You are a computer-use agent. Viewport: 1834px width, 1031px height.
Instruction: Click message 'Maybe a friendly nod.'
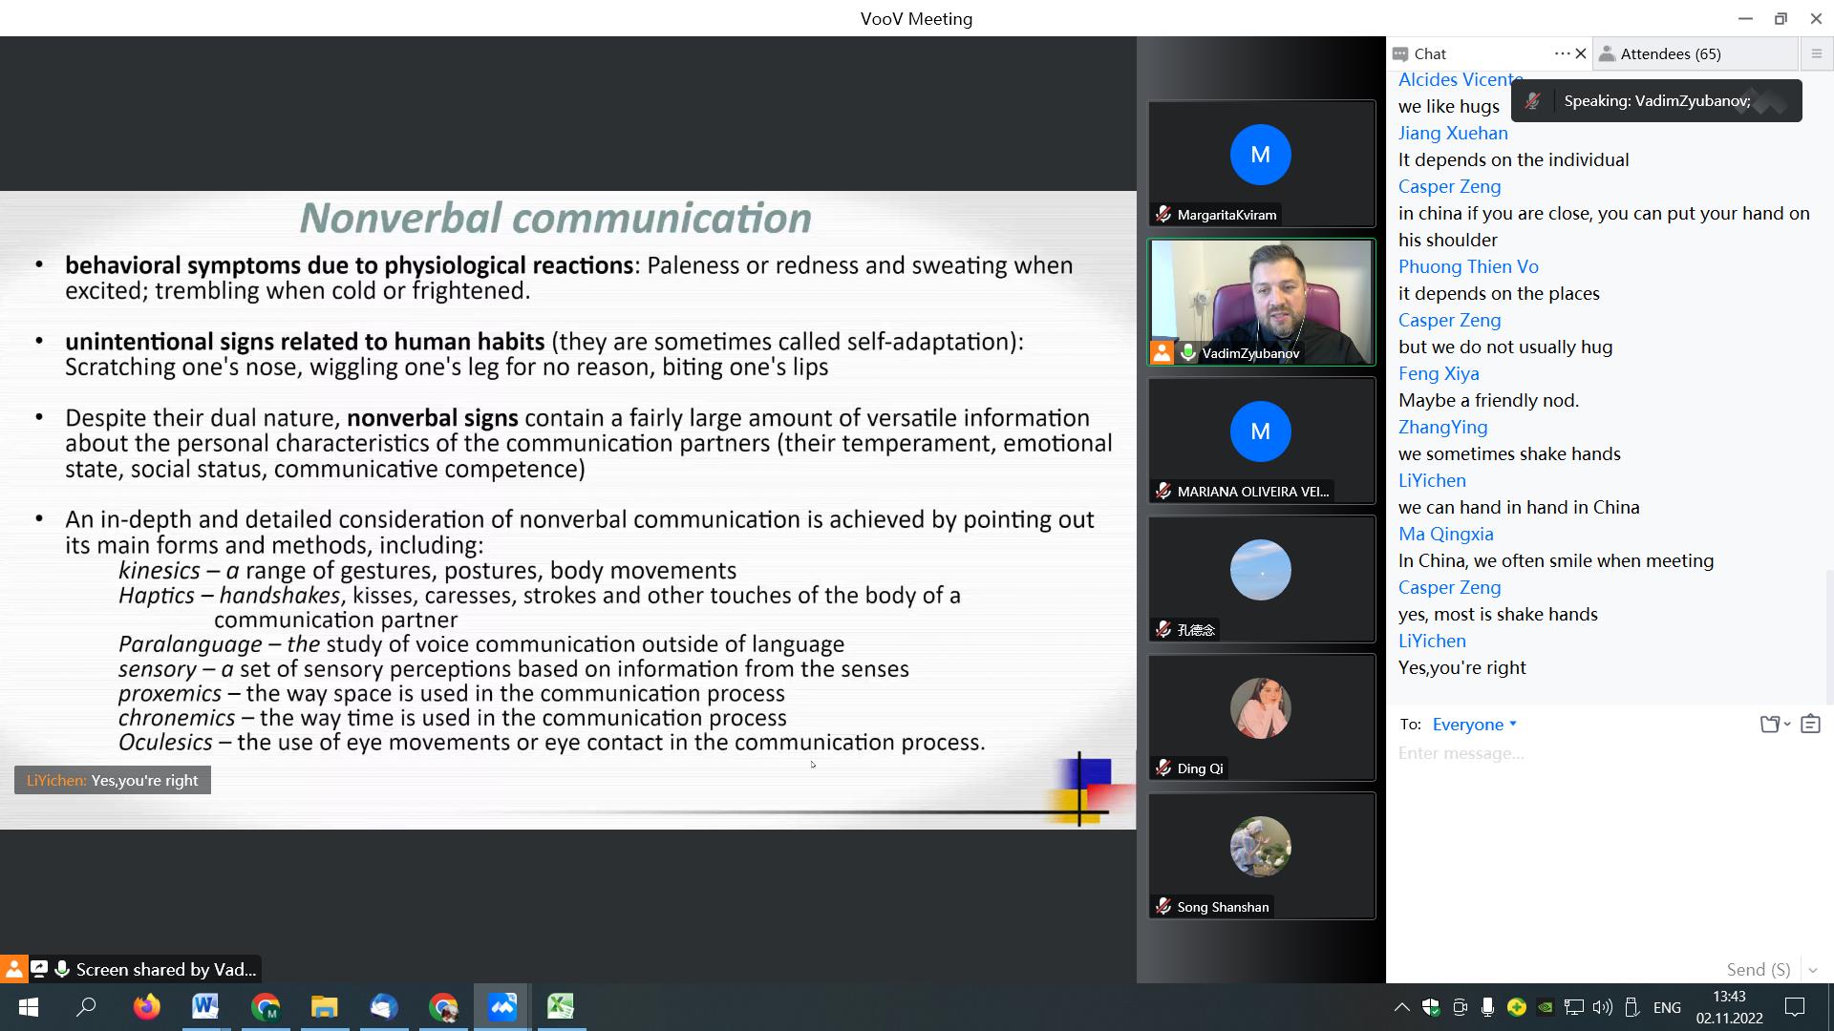(1488, 401)
